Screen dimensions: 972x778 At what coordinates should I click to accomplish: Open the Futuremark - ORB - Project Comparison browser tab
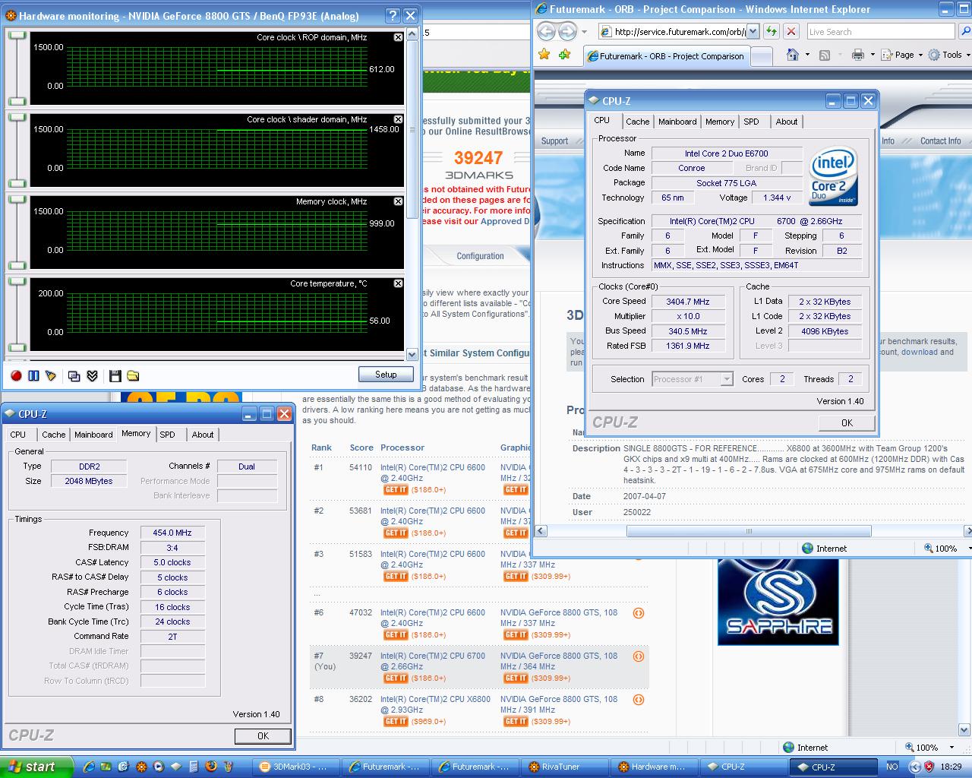click(x=666, y=56)
